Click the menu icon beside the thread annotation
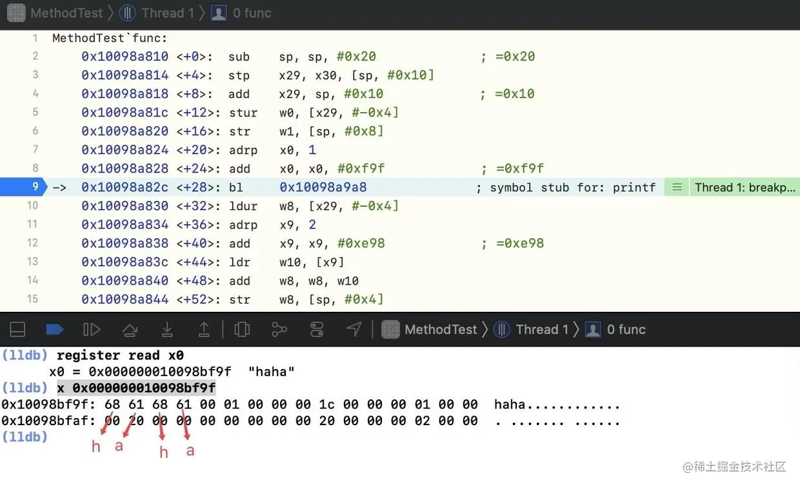The height and width of the screenshot is (487, 800). [x=677, y=187]
